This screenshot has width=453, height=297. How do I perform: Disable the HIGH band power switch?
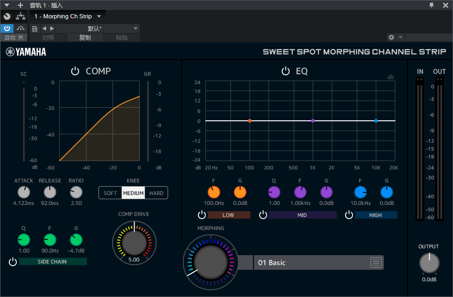pyautogui.click(x=349, y=215)
